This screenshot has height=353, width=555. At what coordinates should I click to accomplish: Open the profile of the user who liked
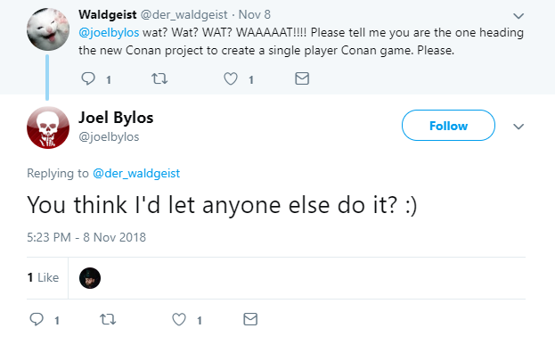pos(90,278)
